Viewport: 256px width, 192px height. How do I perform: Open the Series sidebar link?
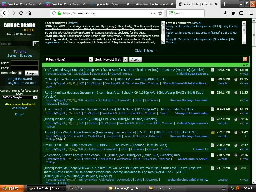tap(12, 56)
